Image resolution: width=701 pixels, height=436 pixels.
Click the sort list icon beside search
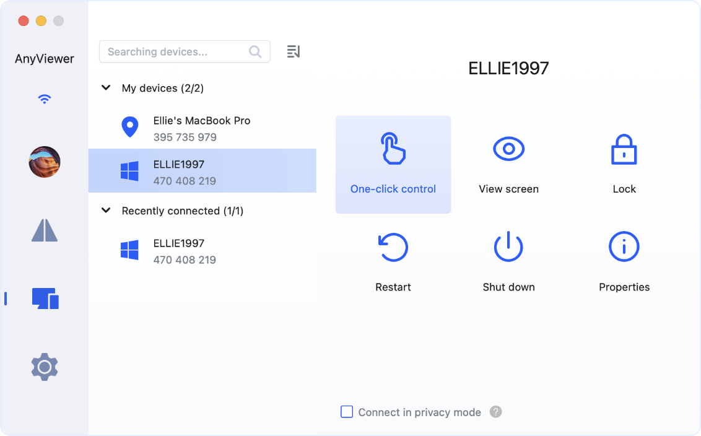pos(294,52)
